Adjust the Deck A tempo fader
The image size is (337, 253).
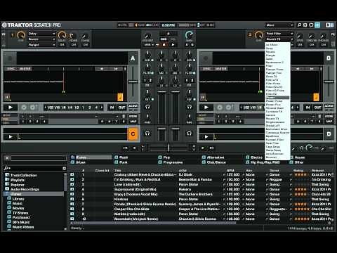click(x=133, y=82)
